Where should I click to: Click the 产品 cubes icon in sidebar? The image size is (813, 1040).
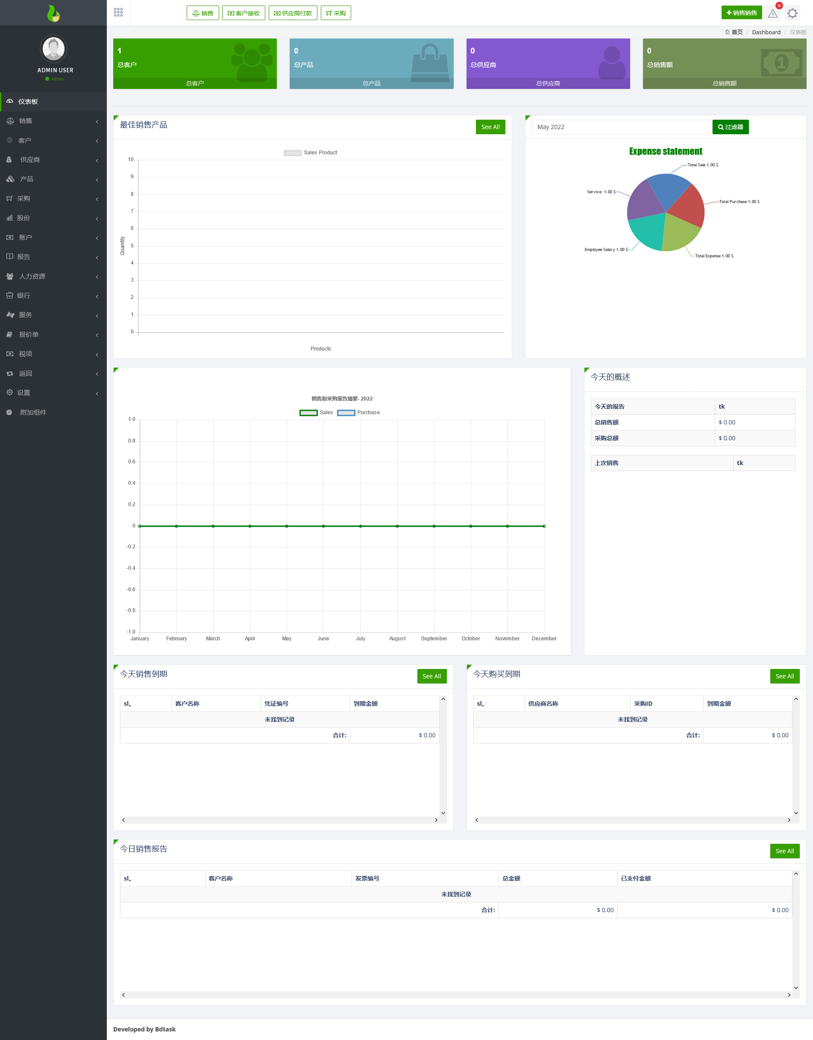(10, 179)
